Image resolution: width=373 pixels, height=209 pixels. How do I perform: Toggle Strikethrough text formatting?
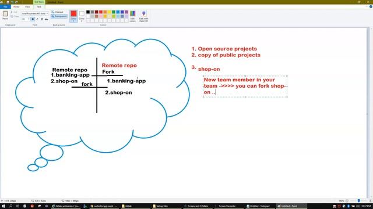click(47, 19)
